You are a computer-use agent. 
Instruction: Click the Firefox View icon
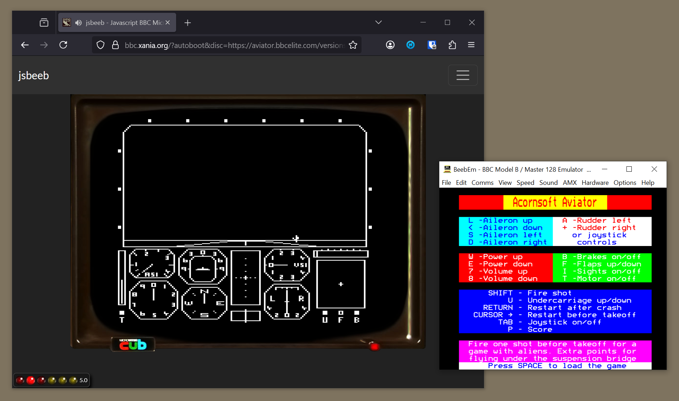[44, 23]
